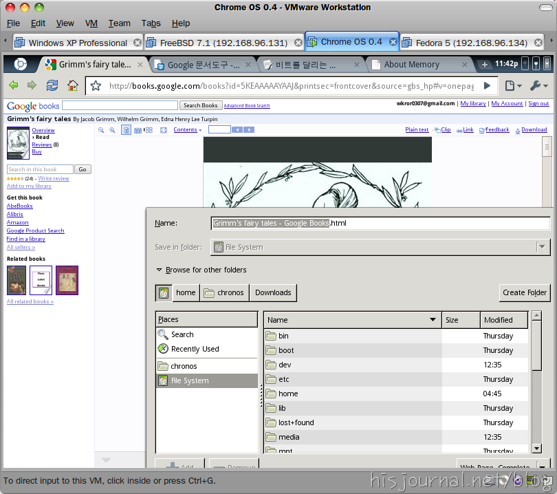Select Search in Places list
This screenshot has height=494, width=557.
pos(207,334)
